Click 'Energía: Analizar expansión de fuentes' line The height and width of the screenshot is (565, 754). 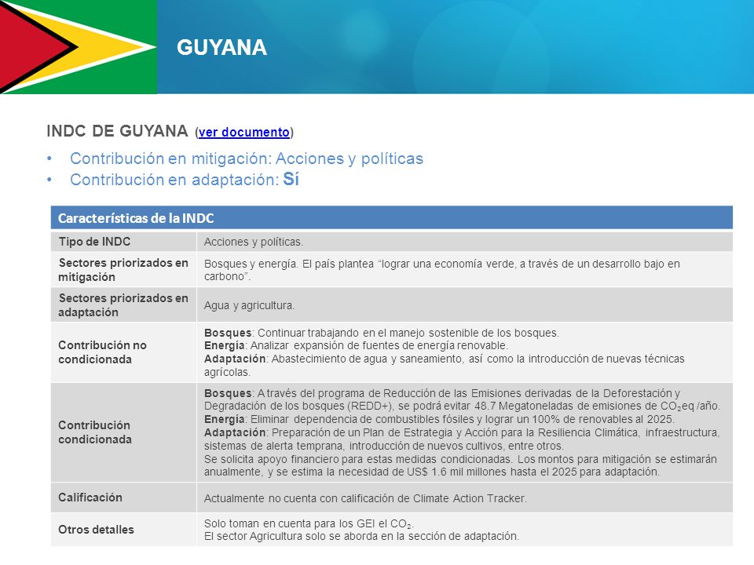tap(356, 346)
